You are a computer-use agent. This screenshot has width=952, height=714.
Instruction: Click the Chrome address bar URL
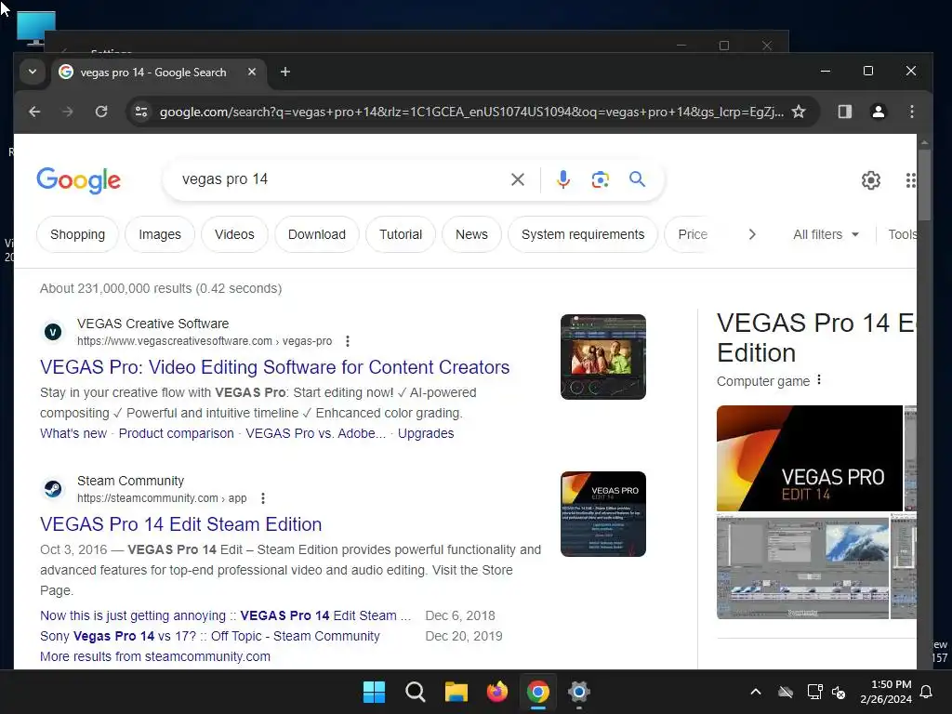pyautogui.click(x=471, y=112)
